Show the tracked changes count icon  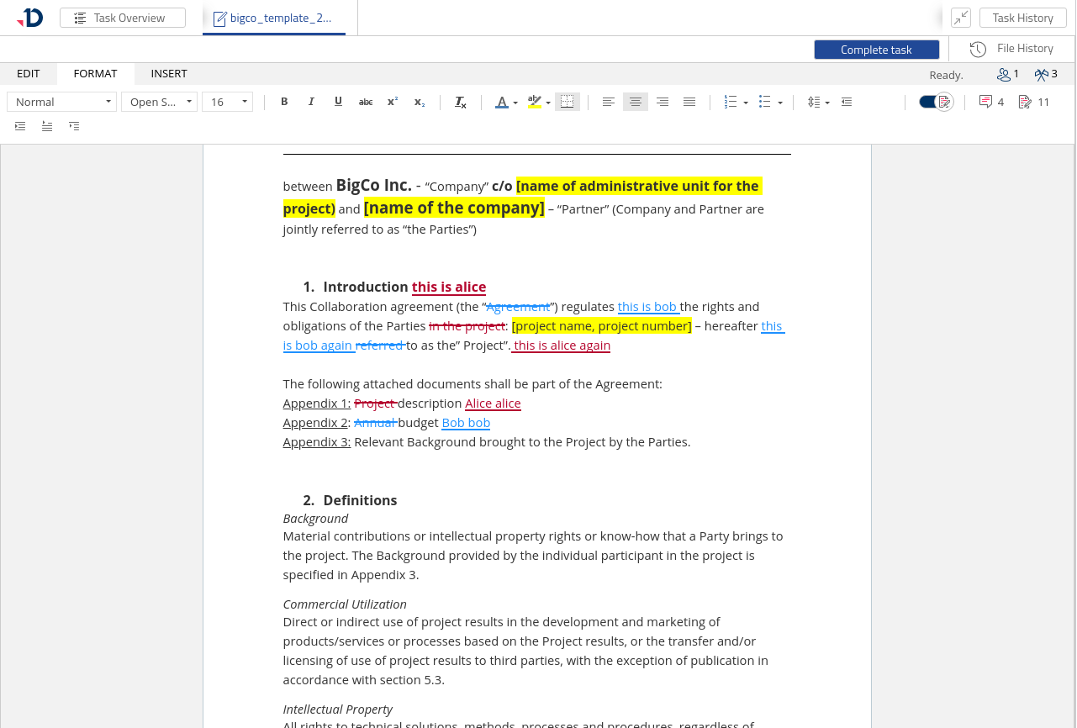(1025, 102)
